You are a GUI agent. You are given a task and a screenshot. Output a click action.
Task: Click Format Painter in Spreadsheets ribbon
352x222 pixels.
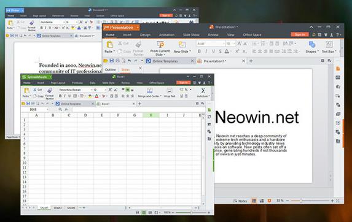pyautogui.click(x=50, y=93)
